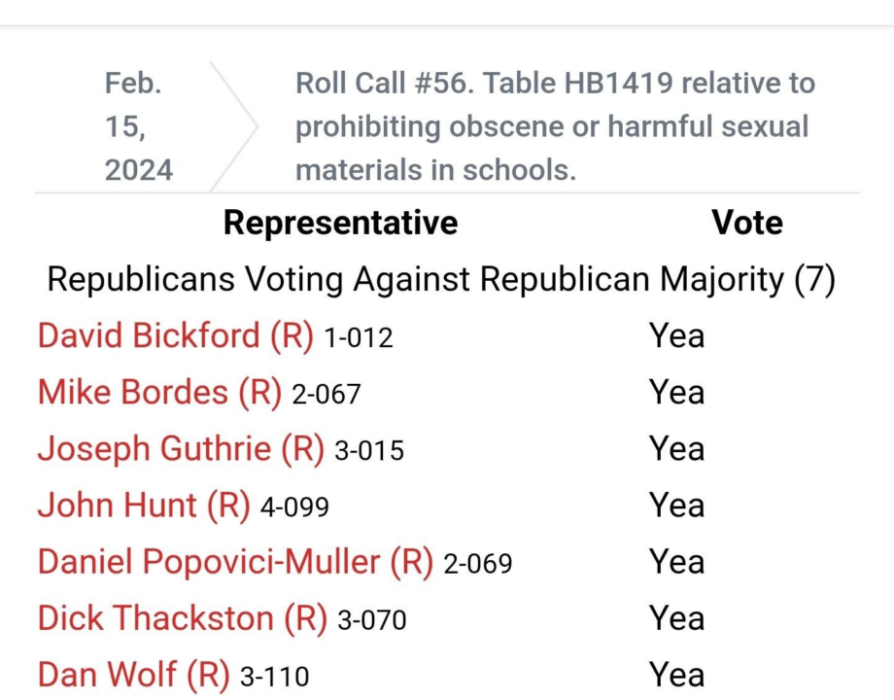Click the Representative column header
894x700 pixels.
tap(340, 223)
